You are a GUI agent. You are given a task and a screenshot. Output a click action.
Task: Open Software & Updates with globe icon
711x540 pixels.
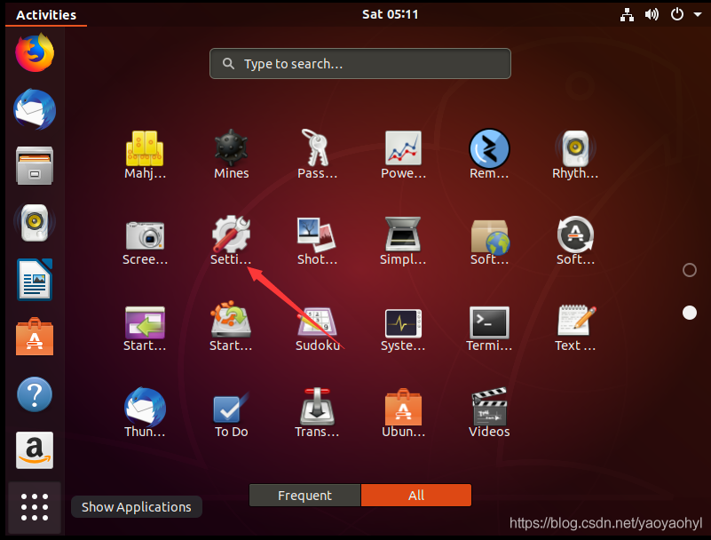coord(489,241)
